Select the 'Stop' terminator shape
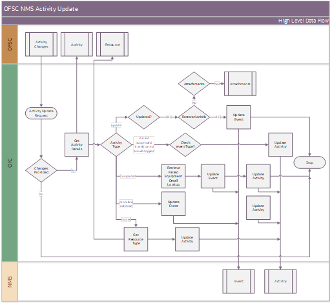Screen dimensions: 332x303 pos(309,162)
